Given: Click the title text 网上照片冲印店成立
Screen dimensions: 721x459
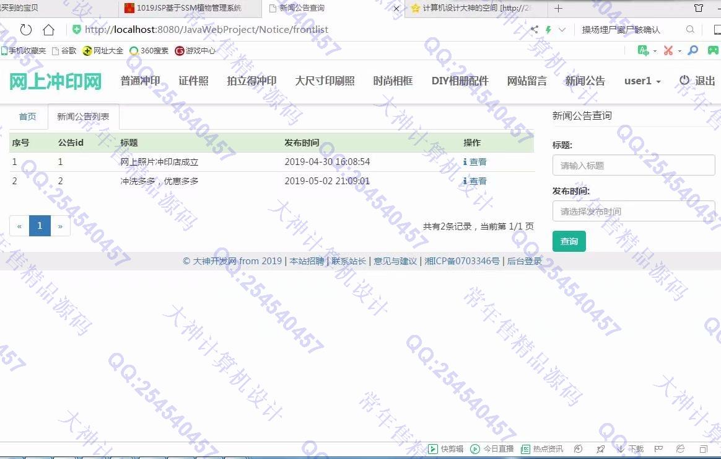Looking at the screenshot, I should (159, 162).
